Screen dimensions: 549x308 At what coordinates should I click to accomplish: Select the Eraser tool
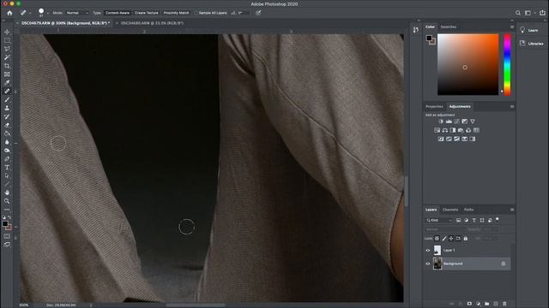tap(7, 125)
